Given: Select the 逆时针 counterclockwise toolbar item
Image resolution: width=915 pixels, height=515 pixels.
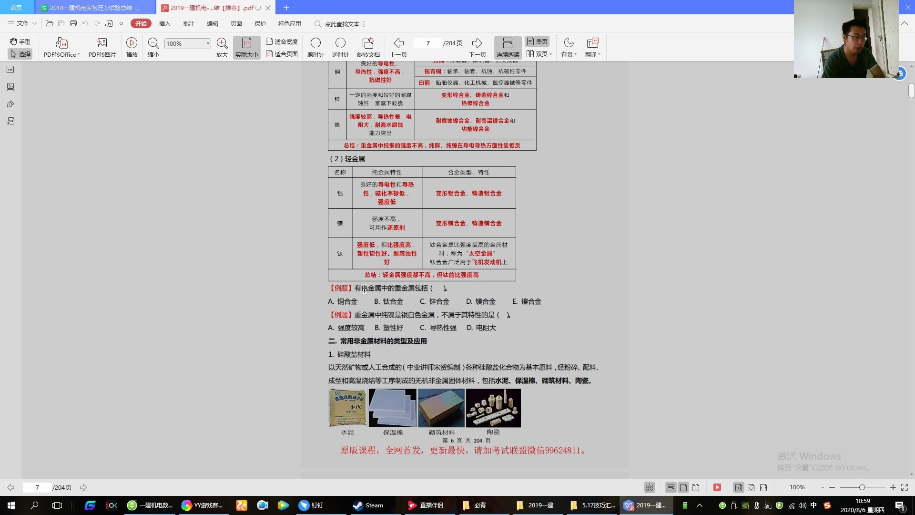Looking at the screenshot, I should 340,47.
